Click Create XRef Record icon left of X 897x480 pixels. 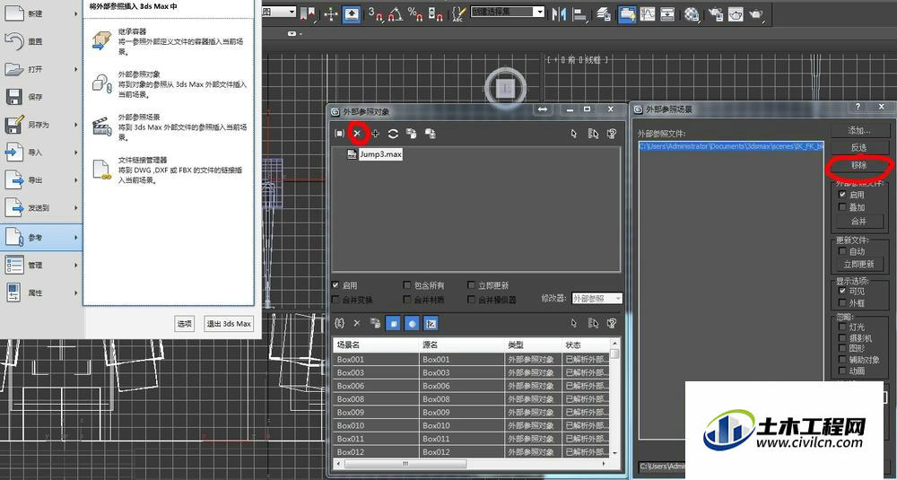tap(339, 134)
